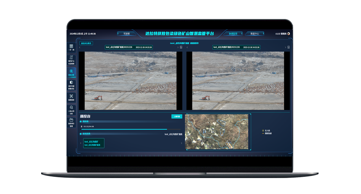Open the 一矿一档 grid icon in sidebar
Screen dimensions: 361x194
point(71,47)
